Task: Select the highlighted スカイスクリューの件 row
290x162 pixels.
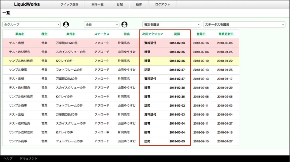Action: pyautogui.click(x=73, y=51)
